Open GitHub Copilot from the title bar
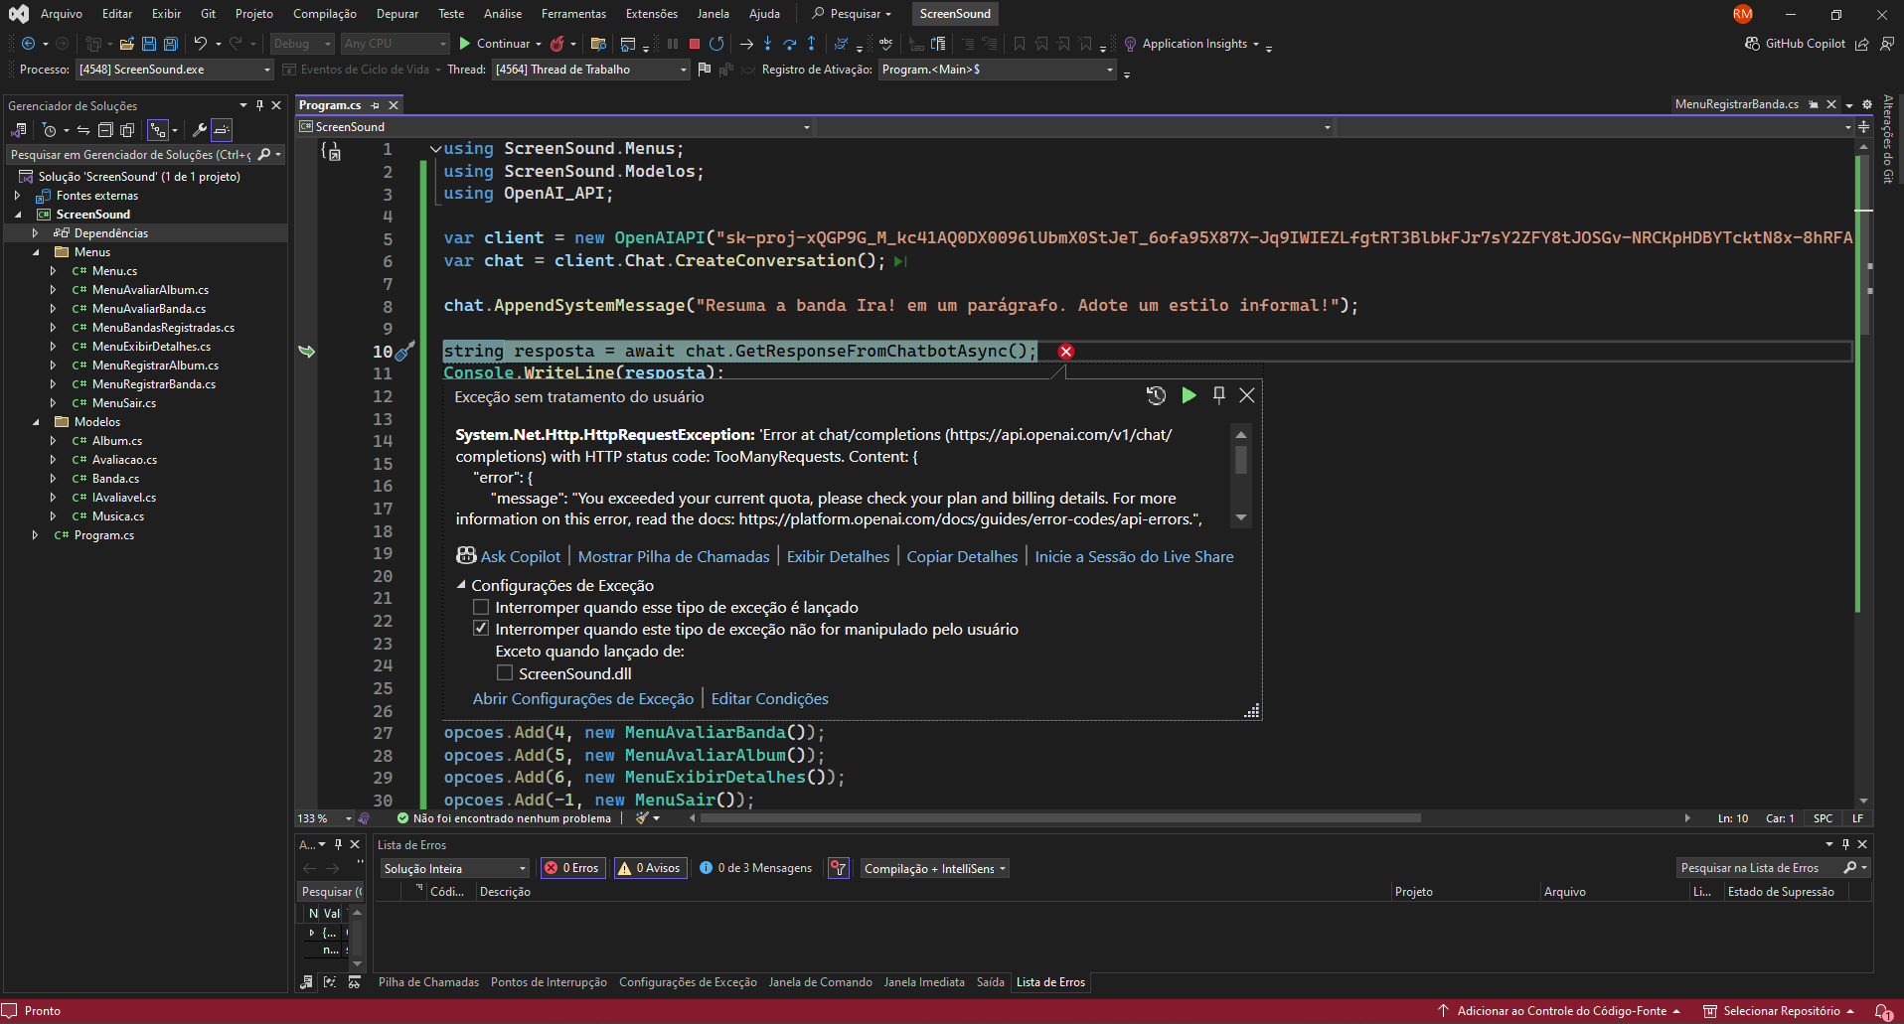The height and width of the screenshot is (1024, 1904). click(1795, 44)
